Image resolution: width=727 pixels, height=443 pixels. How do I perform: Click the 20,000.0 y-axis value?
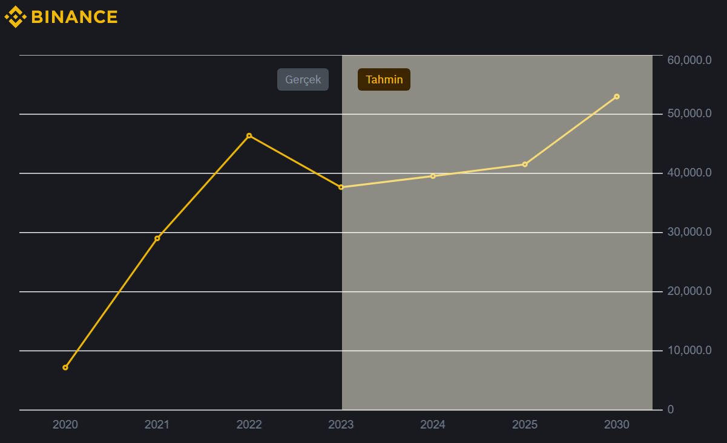(689, 291)
